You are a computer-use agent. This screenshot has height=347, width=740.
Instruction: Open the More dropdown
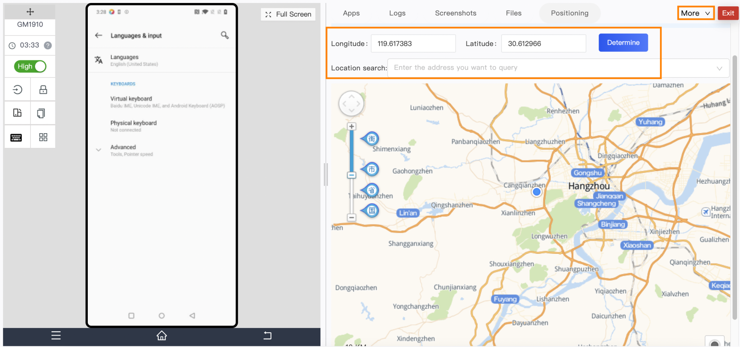pyautogui.click(x=696, y=13)
